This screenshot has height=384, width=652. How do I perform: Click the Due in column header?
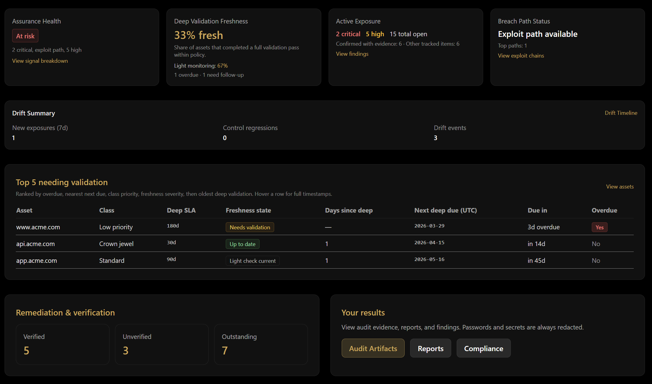pos(537,210)
